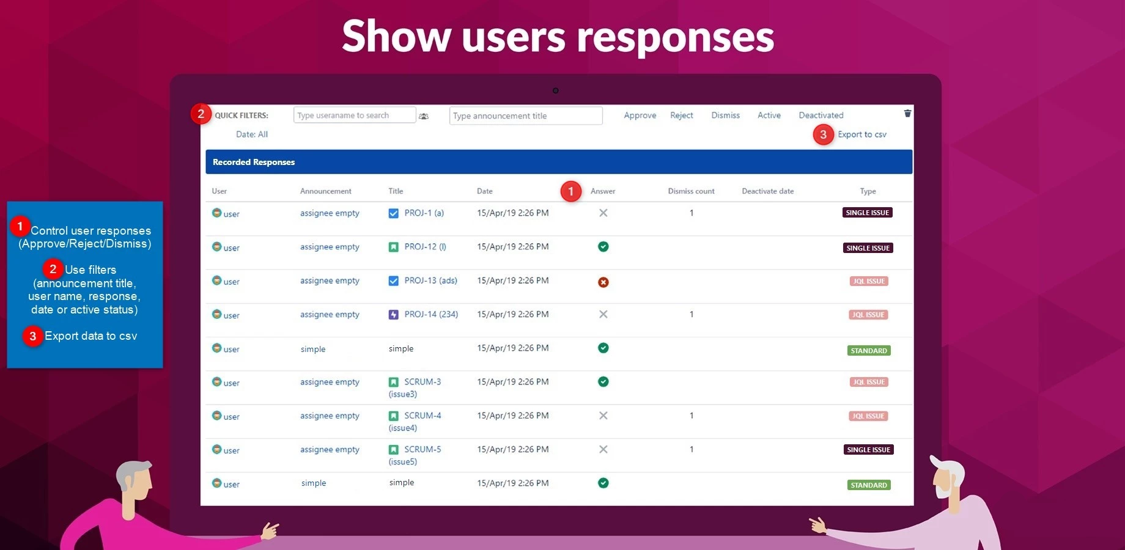Click the JQL ISSUE badge in PROJ-13 row
1125x550 pixels.
click(869, 281)
